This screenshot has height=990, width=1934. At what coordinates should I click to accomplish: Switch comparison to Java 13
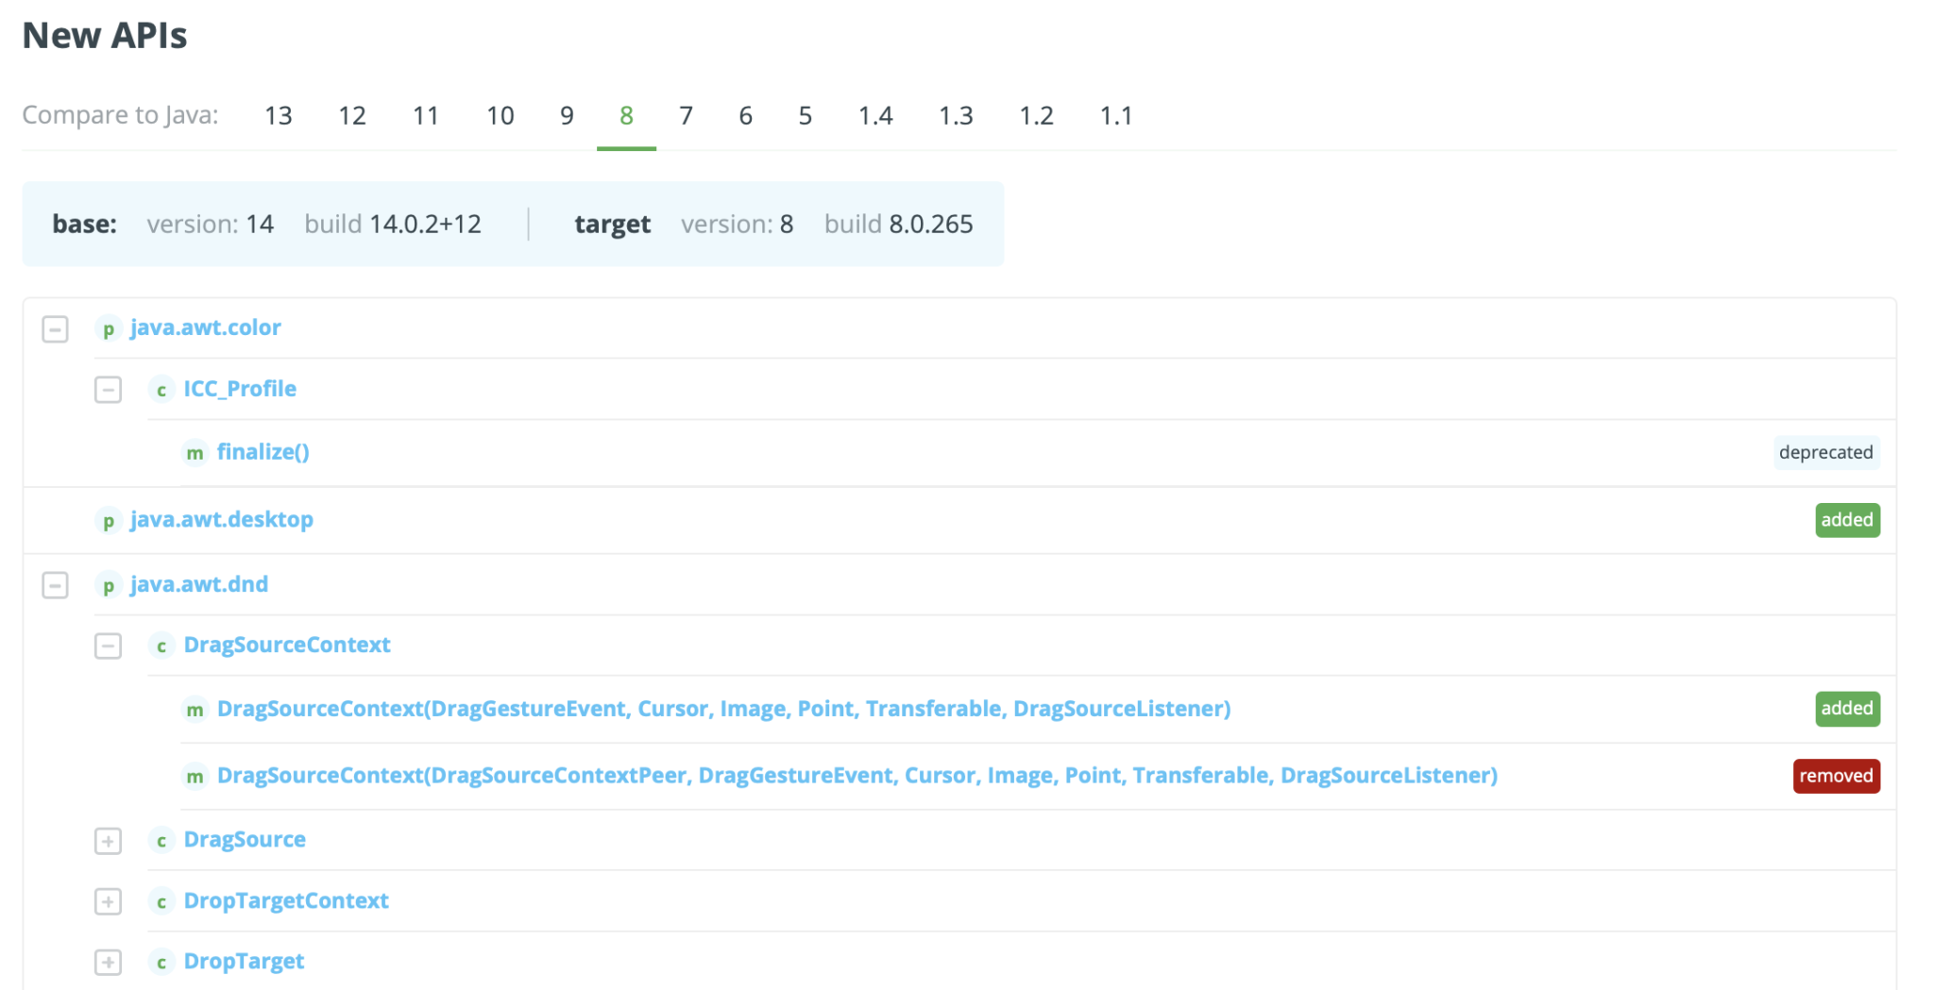(x=279, y=115)
